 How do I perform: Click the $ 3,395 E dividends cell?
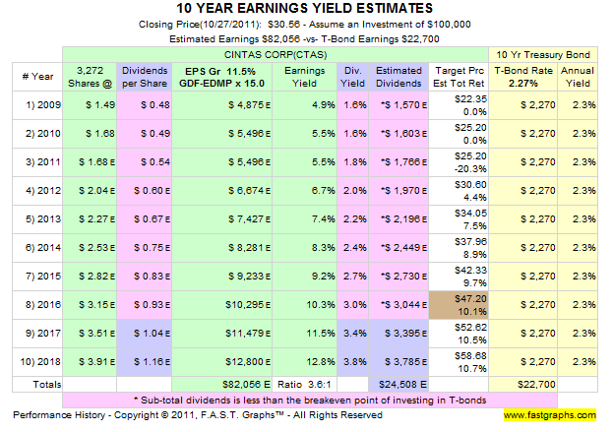pyautogui.click(x=398, y=334)
